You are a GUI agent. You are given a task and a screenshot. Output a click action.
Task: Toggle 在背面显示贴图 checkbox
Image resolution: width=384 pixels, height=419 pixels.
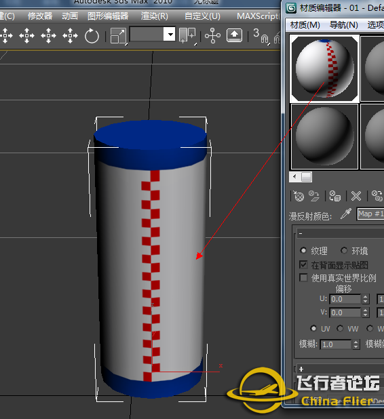pos(303,264)
